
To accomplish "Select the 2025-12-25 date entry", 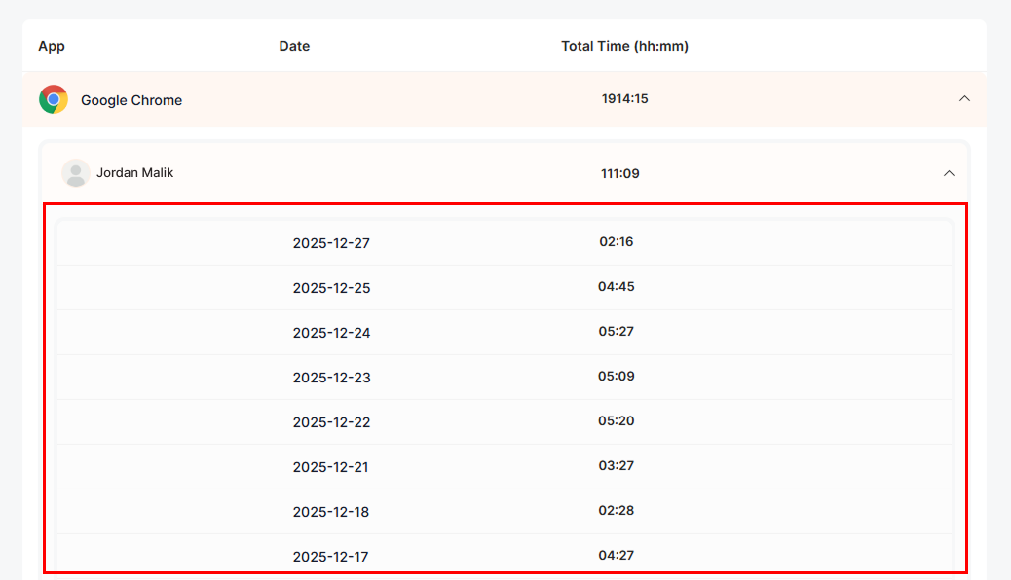I will pyautogui.click(x=331, y=288).
